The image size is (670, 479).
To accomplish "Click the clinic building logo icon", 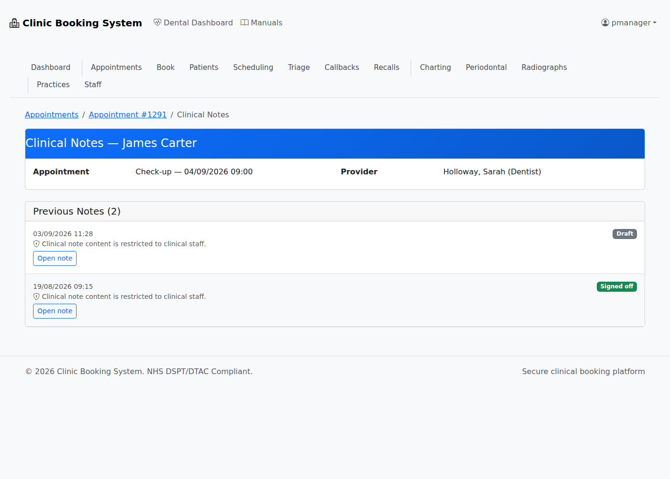I will click(x=14, y=23).
